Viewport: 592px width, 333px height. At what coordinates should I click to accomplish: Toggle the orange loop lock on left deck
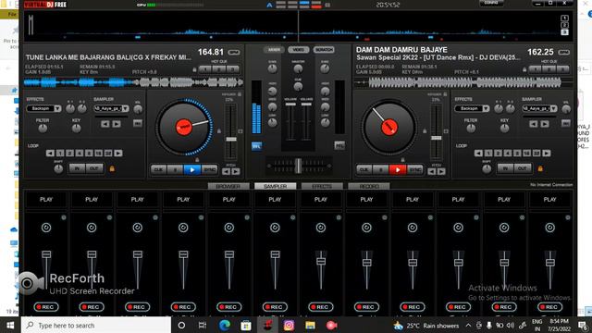click(112, 168)
